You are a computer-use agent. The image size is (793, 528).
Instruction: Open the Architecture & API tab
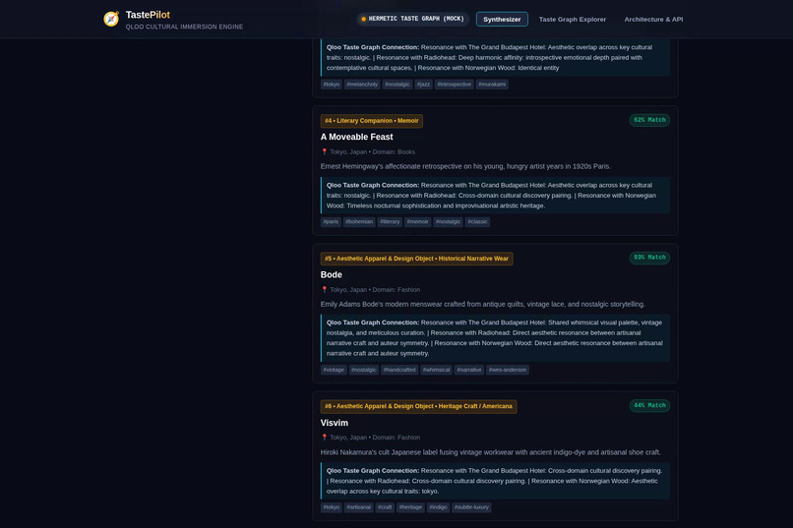point(653,20)
